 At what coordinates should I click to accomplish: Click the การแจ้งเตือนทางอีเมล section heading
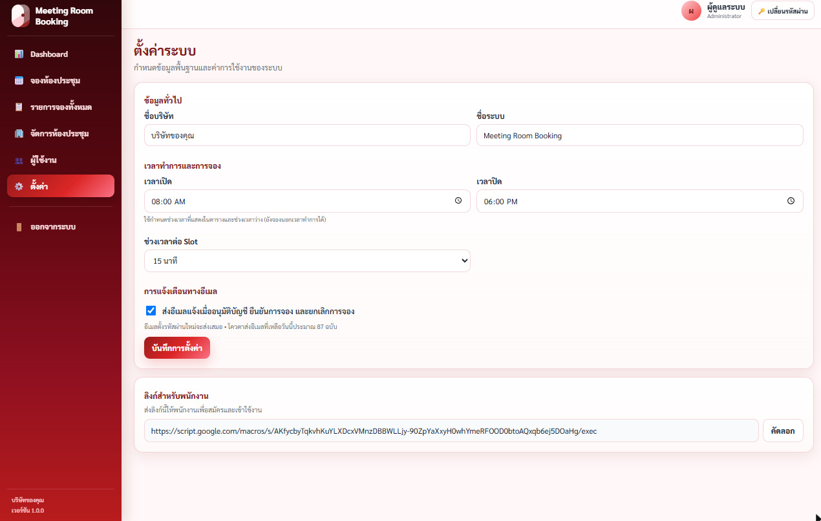(x=180, y=291)
